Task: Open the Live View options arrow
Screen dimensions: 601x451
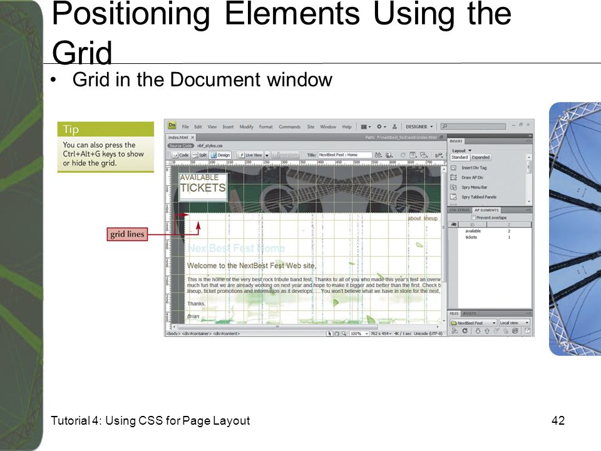Action: tap(267, 155)
